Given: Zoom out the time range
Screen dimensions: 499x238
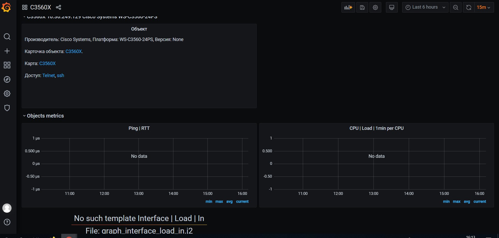Looking at the screenshot, I should point(456,7).
